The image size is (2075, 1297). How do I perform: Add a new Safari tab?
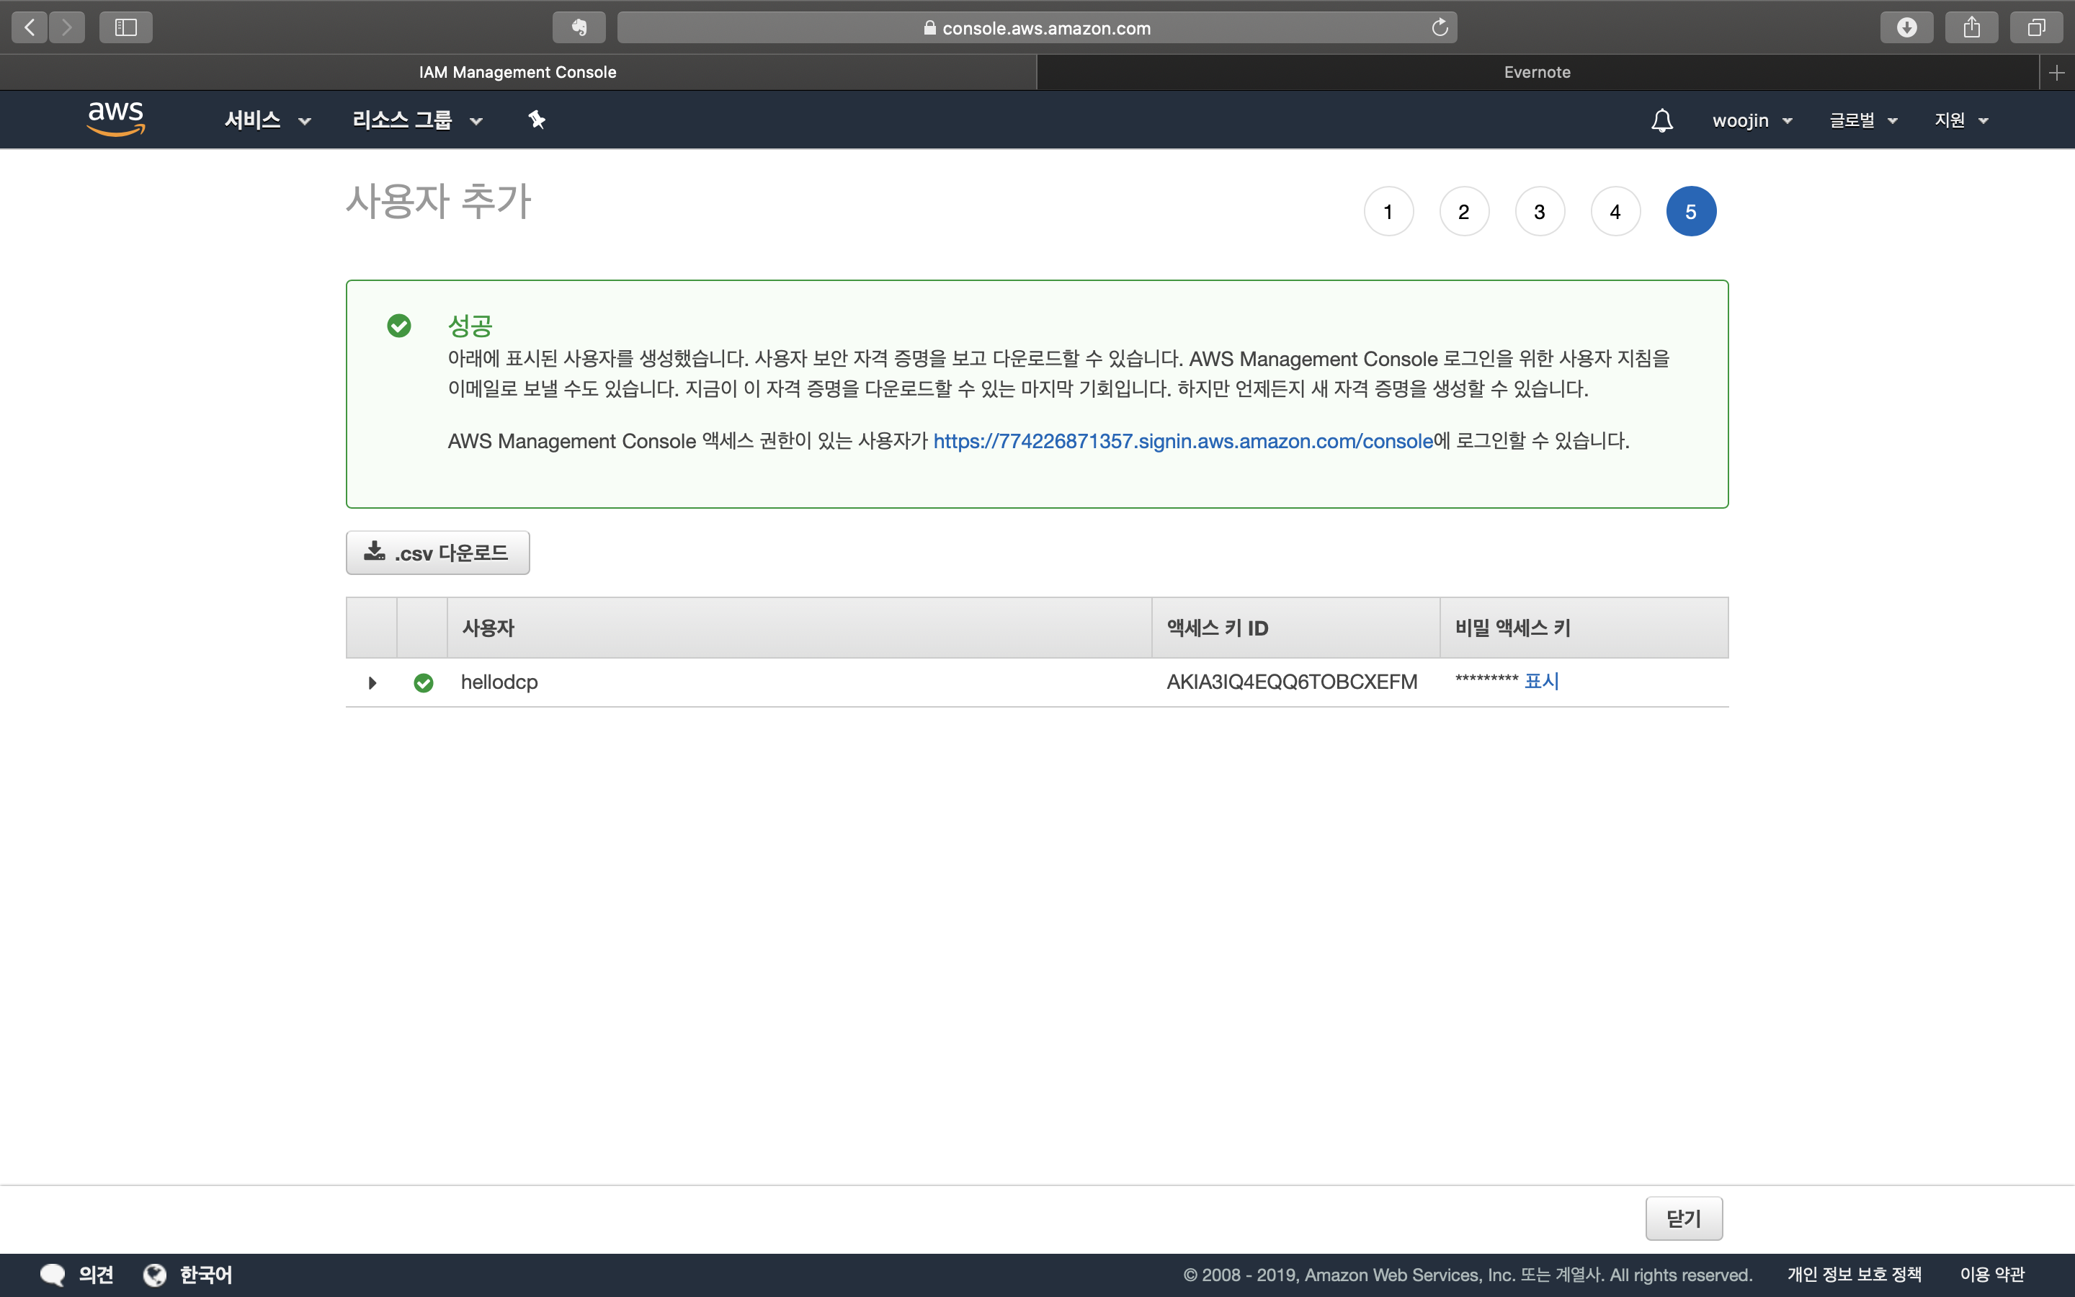2056,73
